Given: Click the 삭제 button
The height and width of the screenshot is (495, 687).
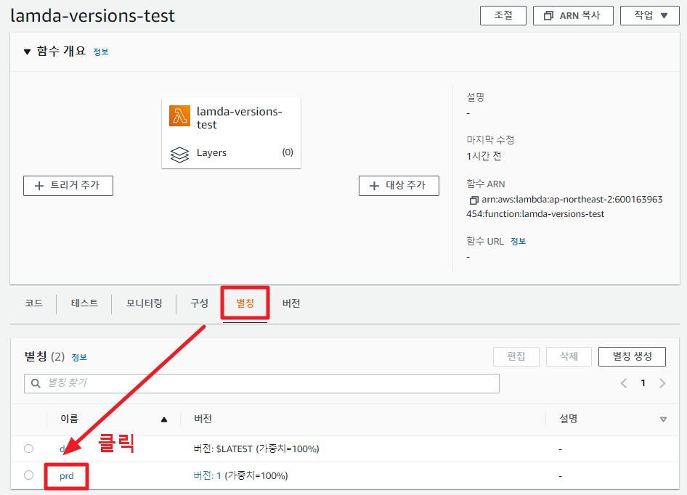Looking at the screenshot, I should click(x=569, y=356).
